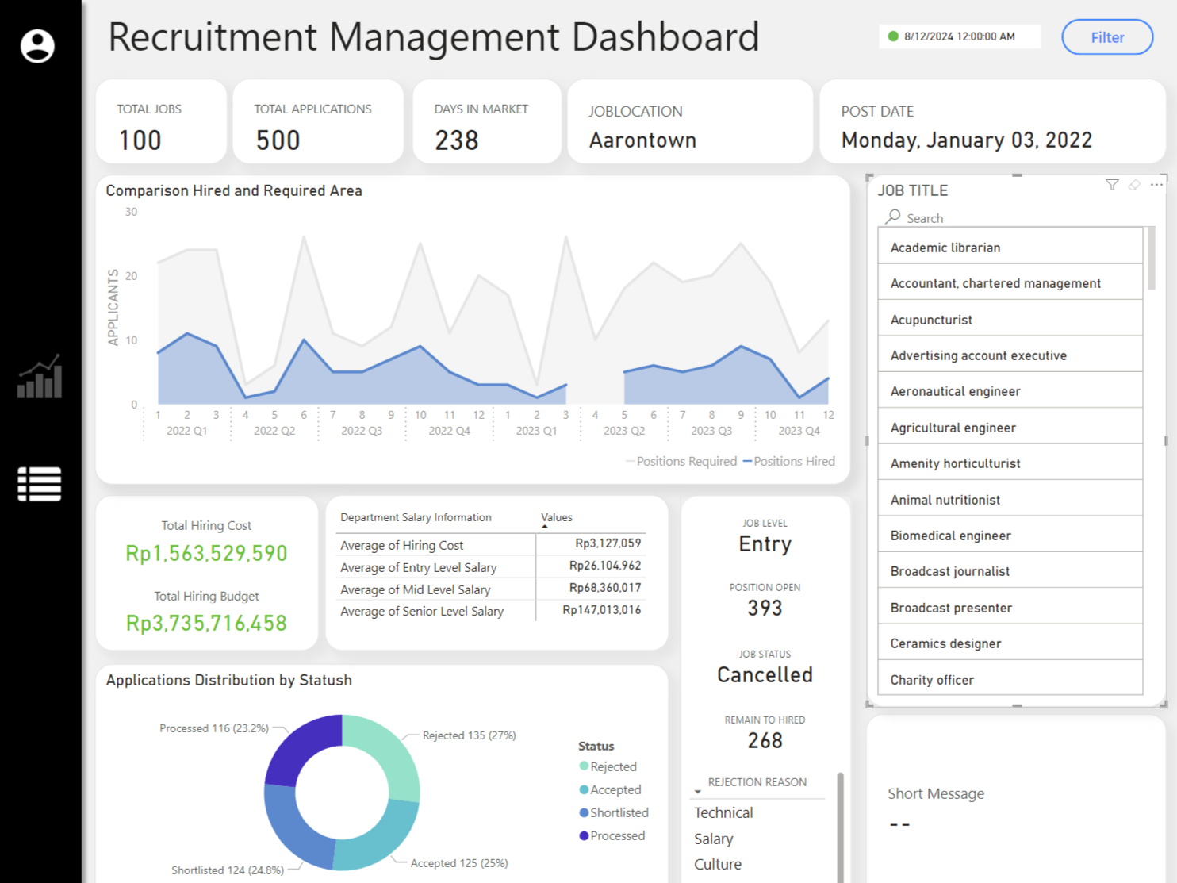Click the green status dot beside the timestamp
The width and height of the screenshot is (1177, 883).
[892, 36]
